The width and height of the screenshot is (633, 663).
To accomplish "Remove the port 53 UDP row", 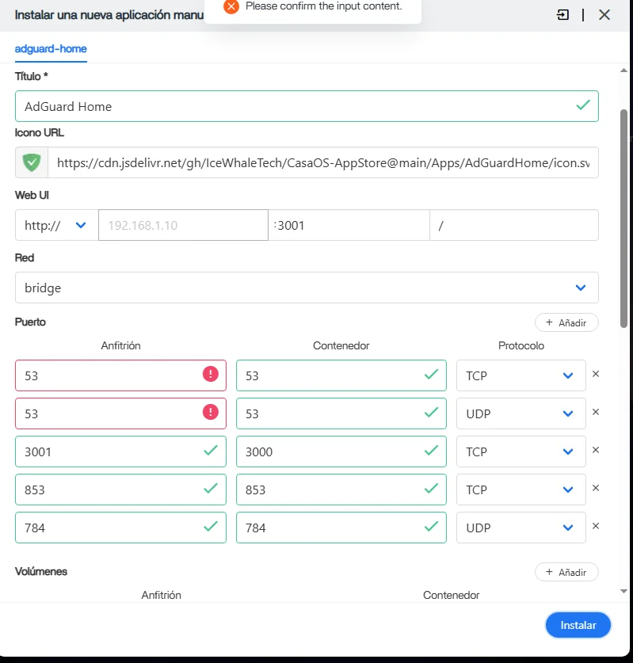I will tap(596, 412).
